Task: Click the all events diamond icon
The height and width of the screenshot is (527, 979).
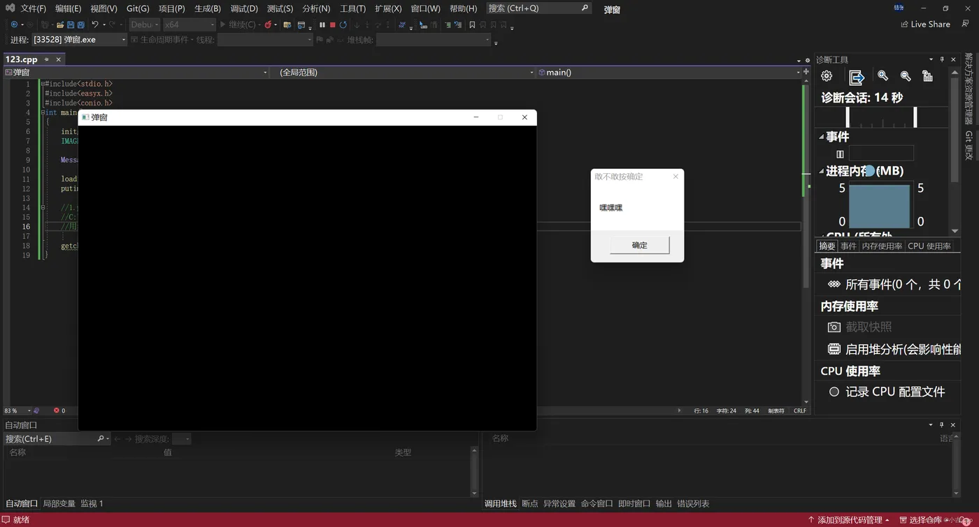Action: (834, 284)
